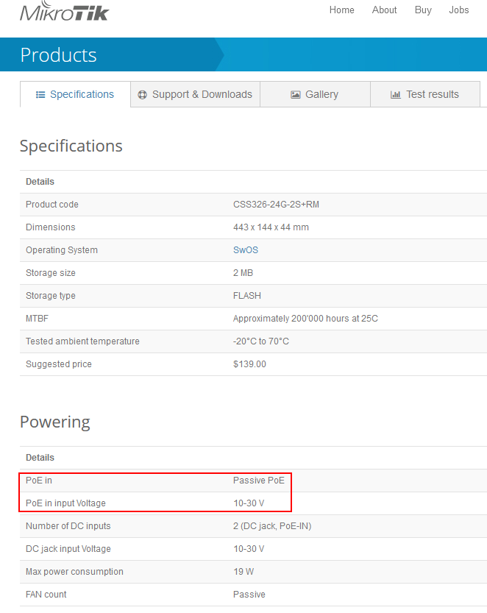
Task: Click the Products banner heading
Action: tap(58, 54)
